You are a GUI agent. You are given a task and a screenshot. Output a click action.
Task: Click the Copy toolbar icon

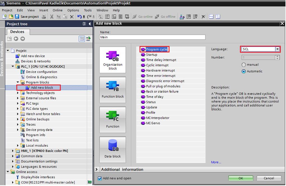[58, 16]
